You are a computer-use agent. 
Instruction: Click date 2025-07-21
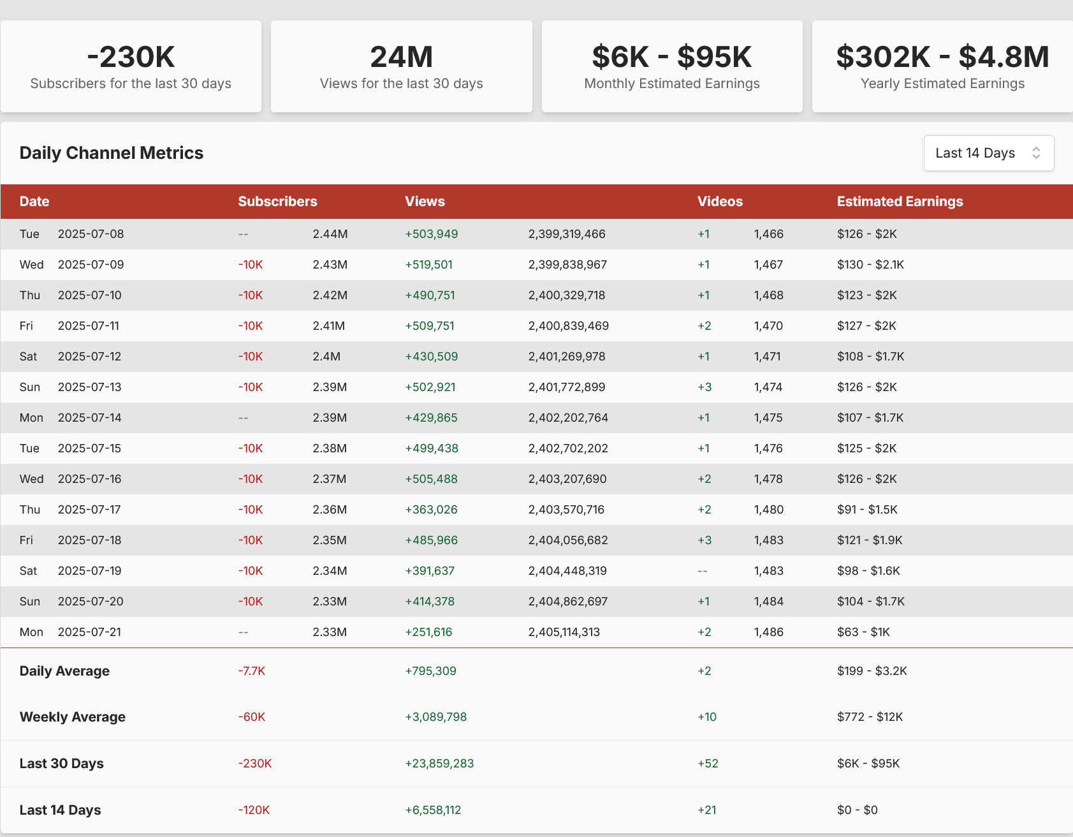pyautogui.click(x=90, y=632)
